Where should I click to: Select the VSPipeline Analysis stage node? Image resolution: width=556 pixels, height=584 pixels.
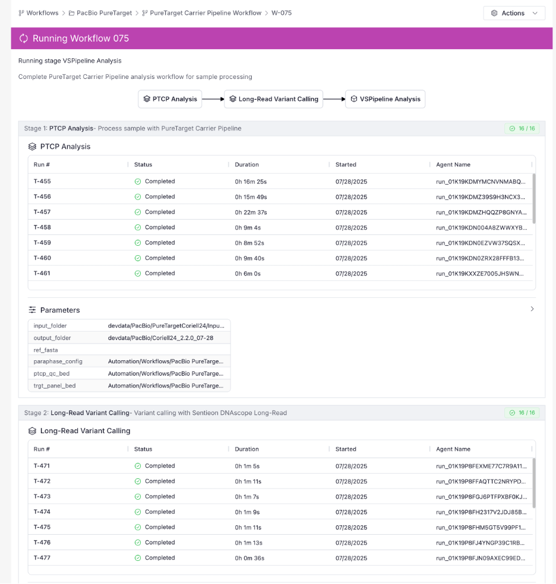click(x=385, y=99)
